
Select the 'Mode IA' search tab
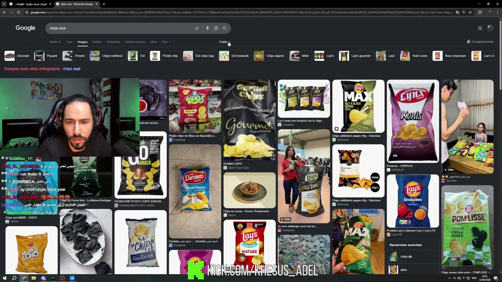point(55,42)
